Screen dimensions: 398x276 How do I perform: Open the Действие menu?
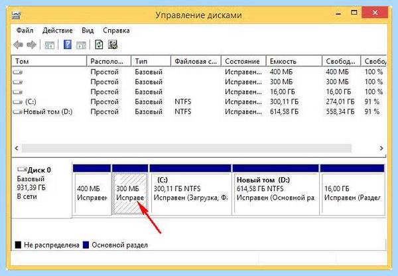57,31
